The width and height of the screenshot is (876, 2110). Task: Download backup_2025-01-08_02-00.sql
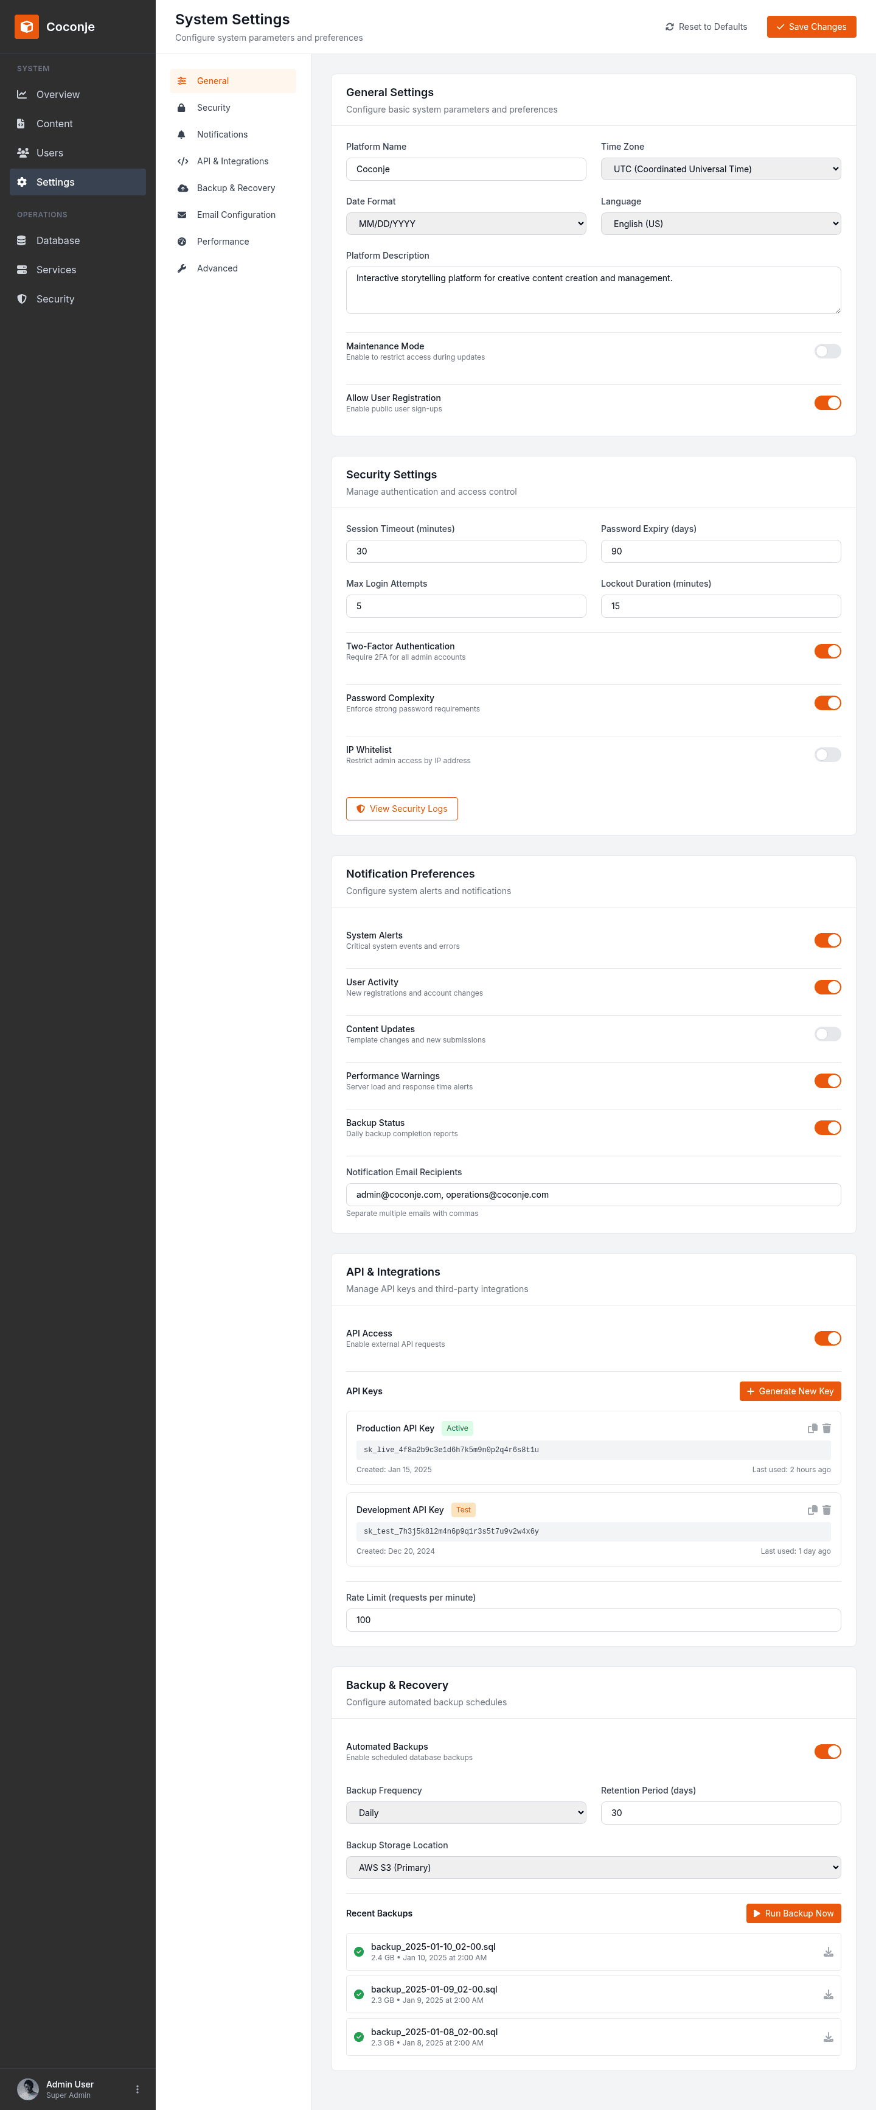(829, 2037)
